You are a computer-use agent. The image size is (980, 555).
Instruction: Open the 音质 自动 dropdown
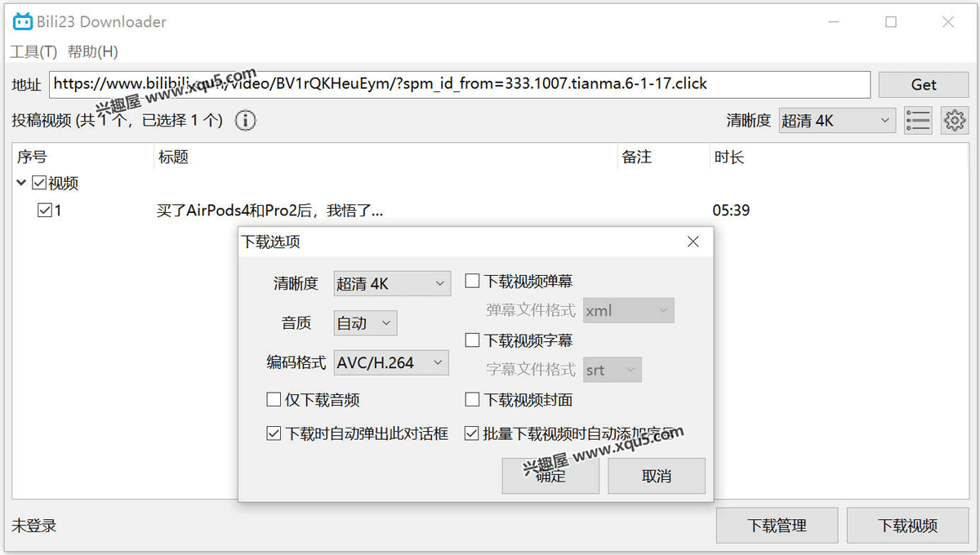click(x=365, y=323)
